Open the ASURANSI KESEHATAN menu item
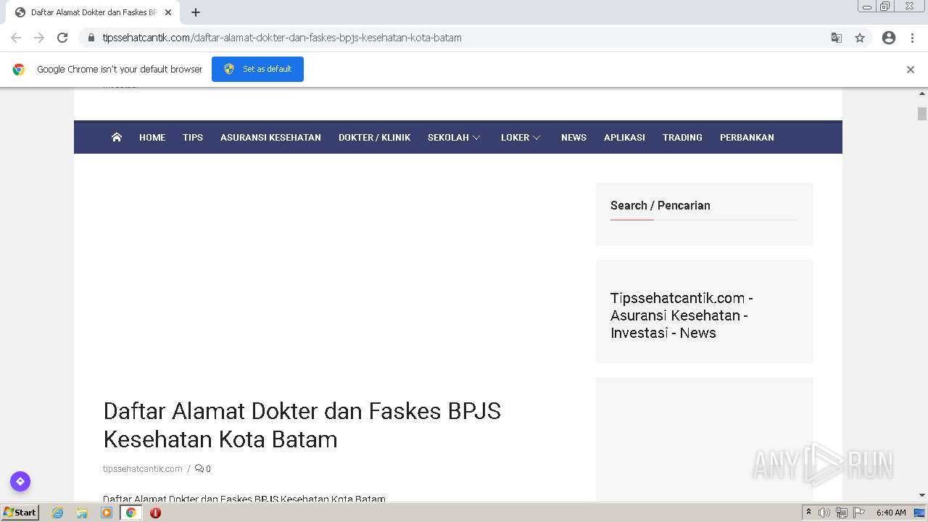The height and width of the screenshot is (522, 928). (x=270, y=137)
